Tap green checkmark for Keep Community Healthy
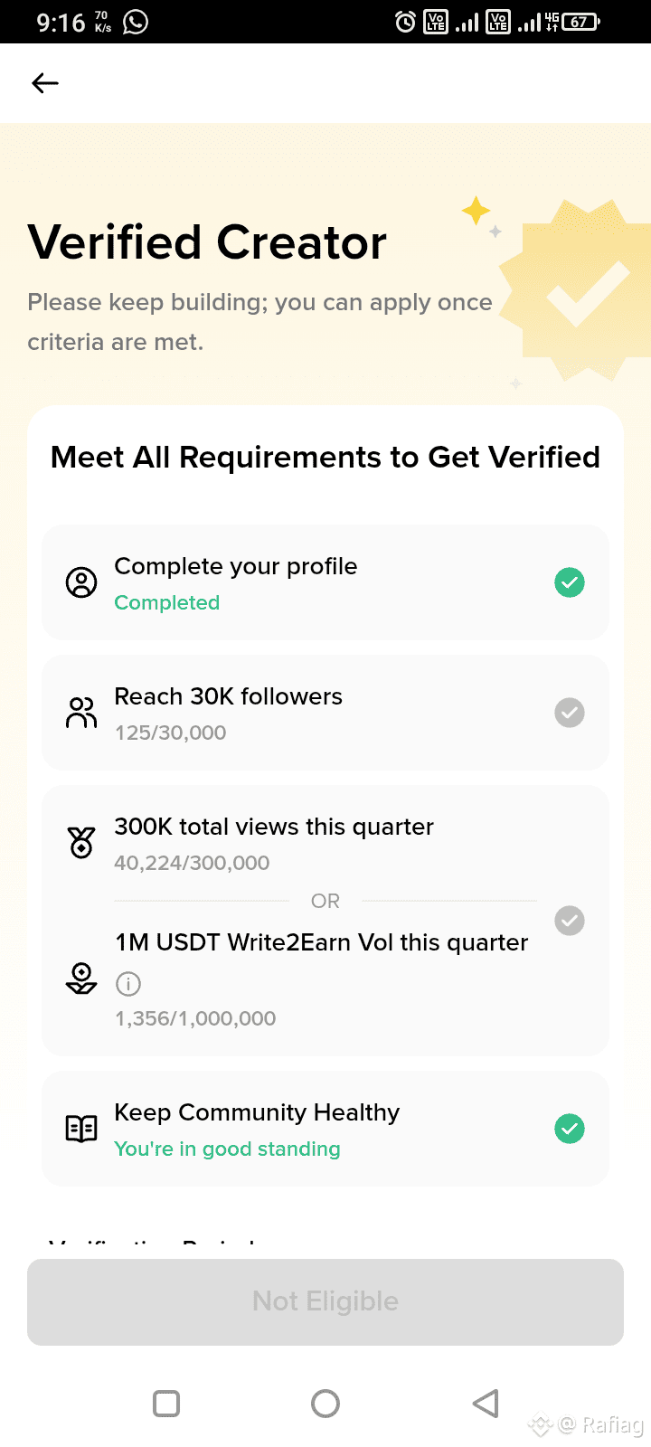 point(570,1129)
